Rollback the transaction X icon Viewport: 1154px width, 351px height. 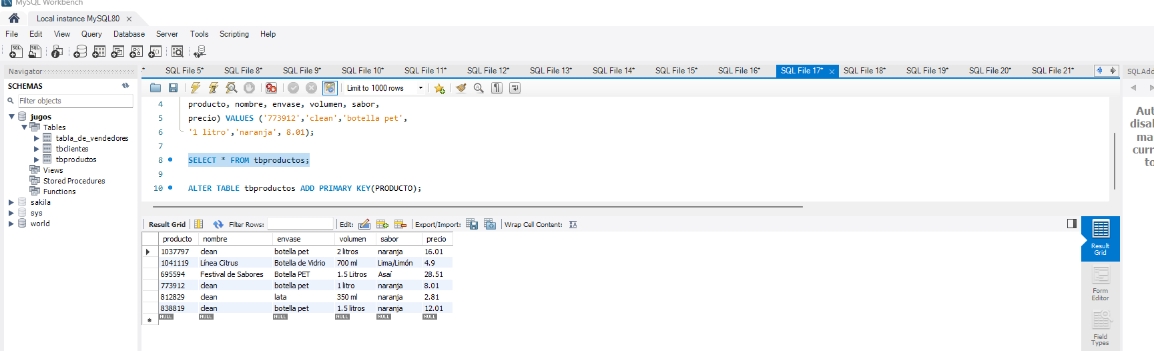(x=311, y=87)
